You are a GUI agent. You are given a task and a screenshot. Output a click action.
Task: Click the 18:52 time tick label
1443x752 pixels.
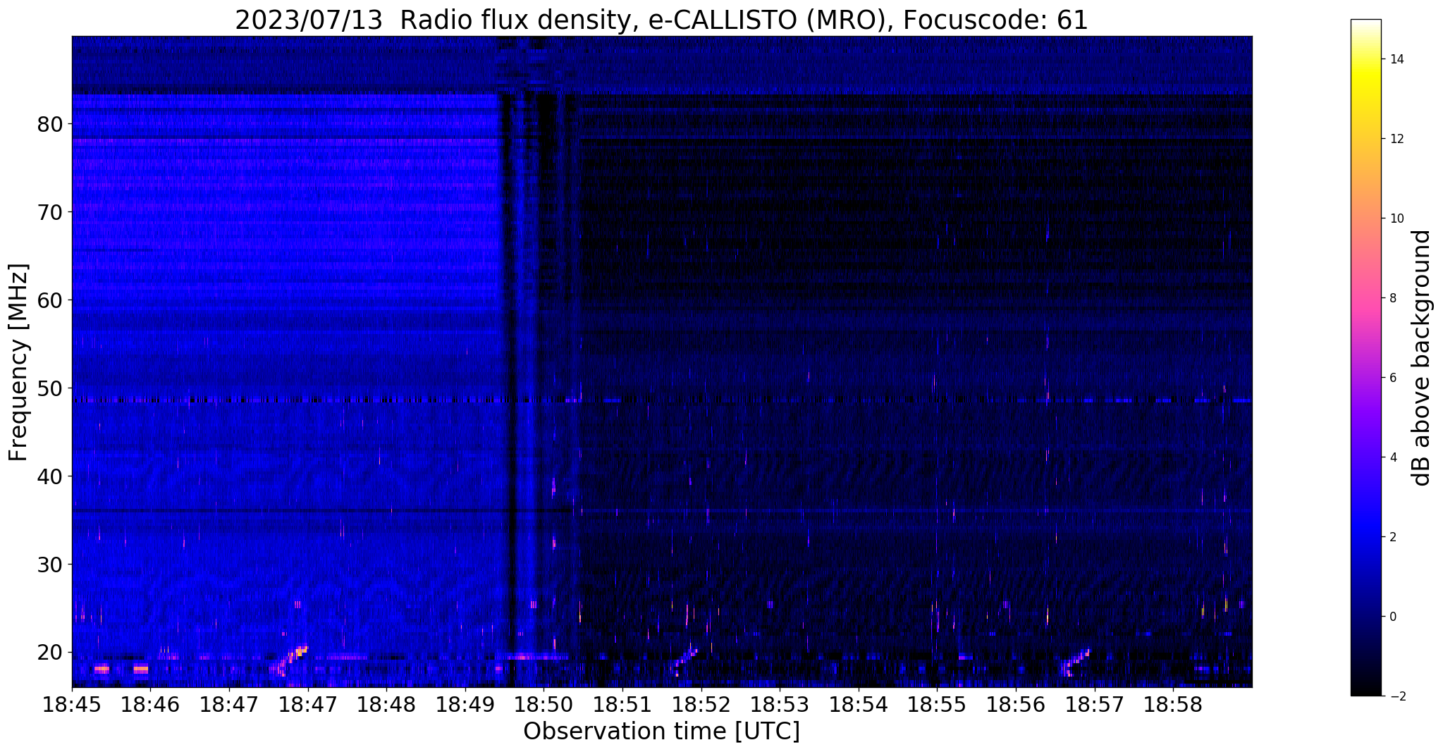point(701,704)
